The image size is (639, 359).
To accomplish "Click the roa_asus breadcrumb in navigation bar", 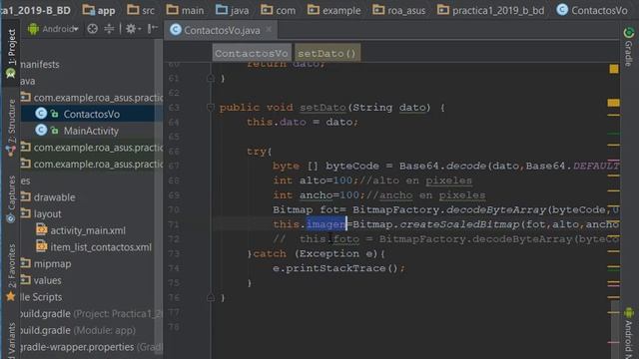I will click(399, 10).
